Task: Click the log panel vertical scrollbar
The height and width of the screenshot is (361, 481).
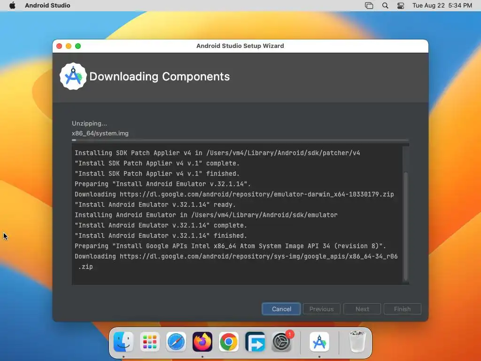Action: [x=405, y=226]
